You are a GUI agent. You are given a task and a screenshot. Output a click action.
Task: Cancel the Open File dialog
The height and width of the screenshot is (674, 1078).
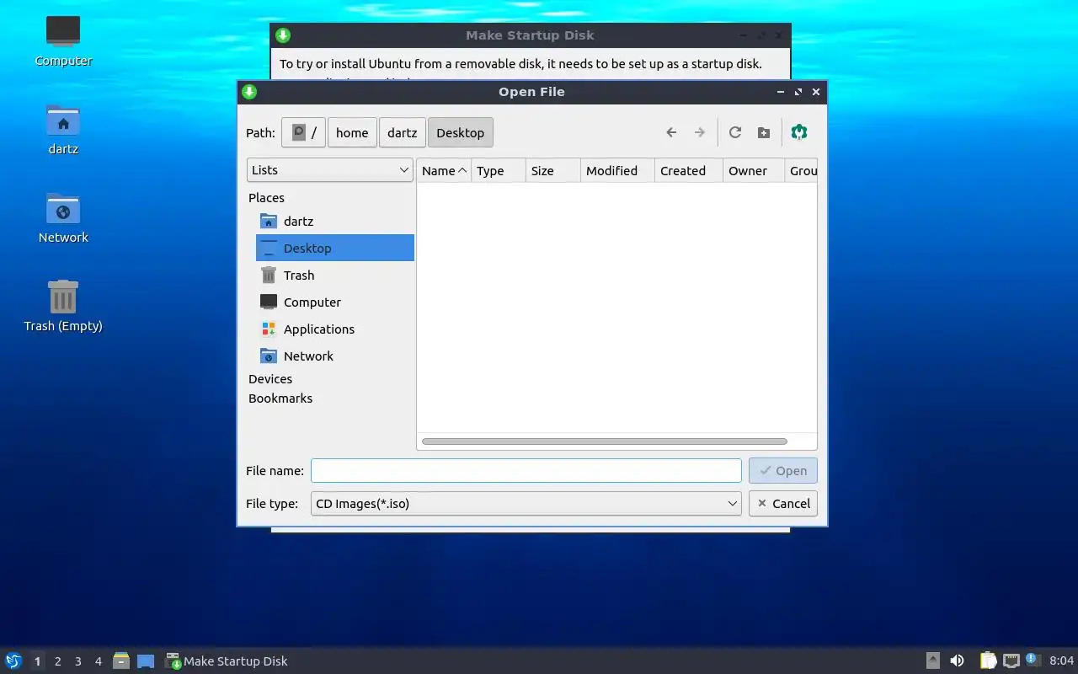tap(783, 503)
